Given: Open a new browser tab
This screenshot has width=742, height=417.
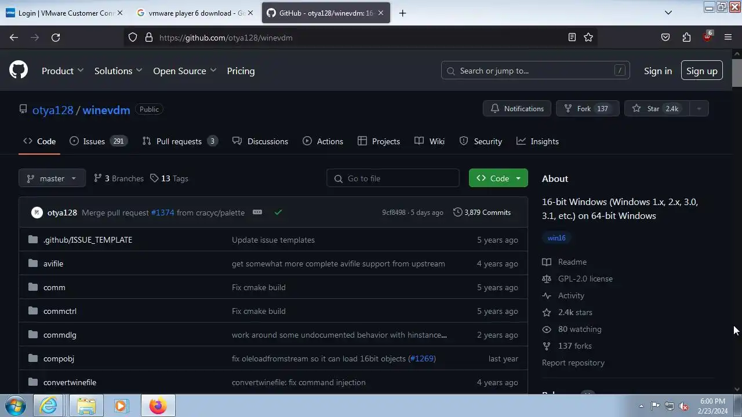Looking at the screenshot, I should pyautogui.click(x=403, y=13).
